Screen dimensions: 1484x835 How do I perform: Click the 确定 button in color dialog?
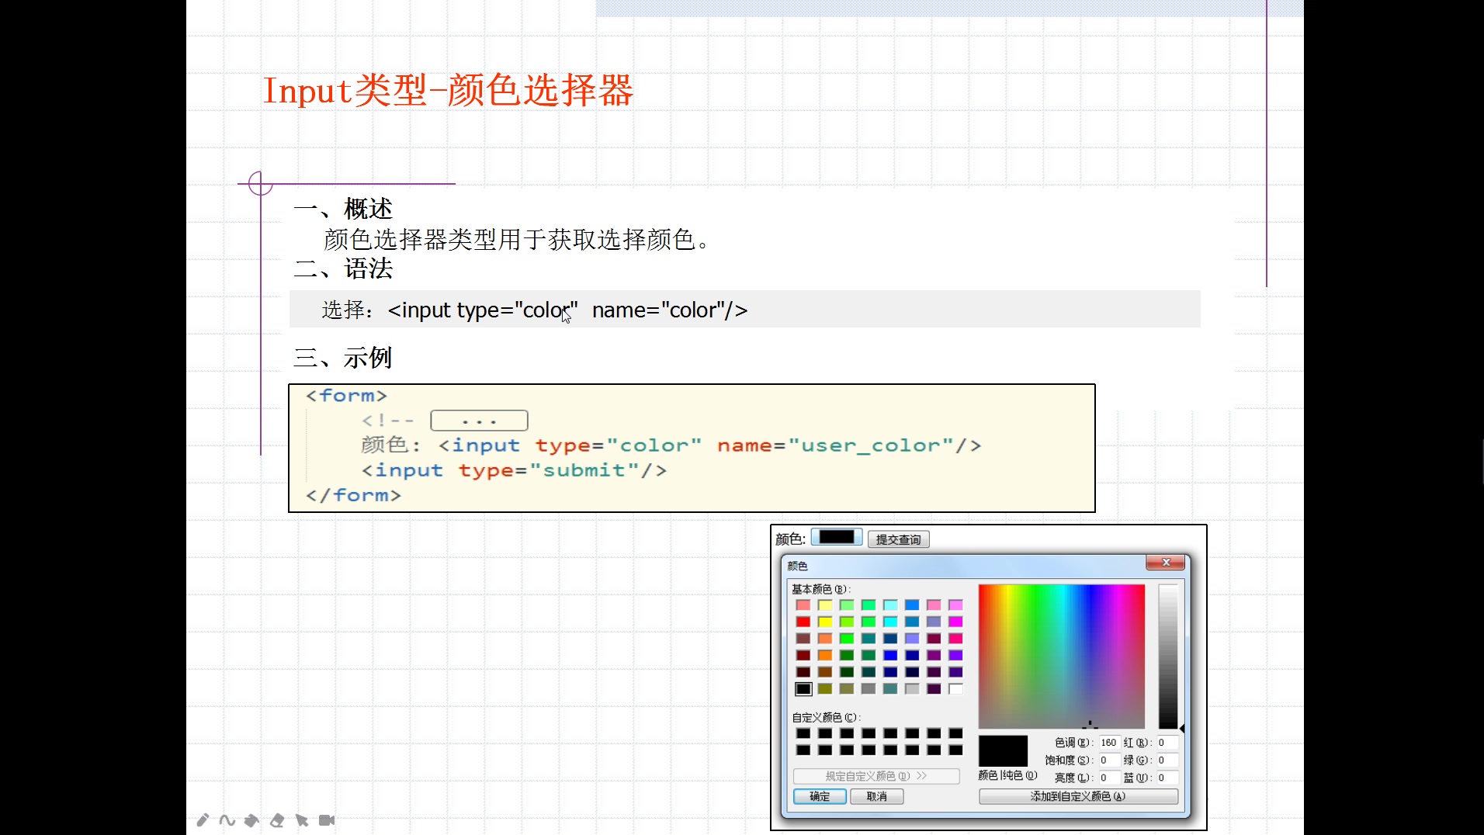[x=820, y=796]
